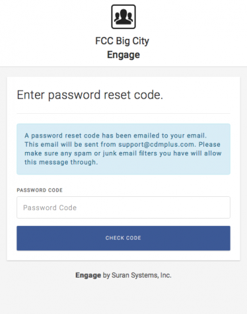Click the word 'password' in the main heading

coord(74,95)
